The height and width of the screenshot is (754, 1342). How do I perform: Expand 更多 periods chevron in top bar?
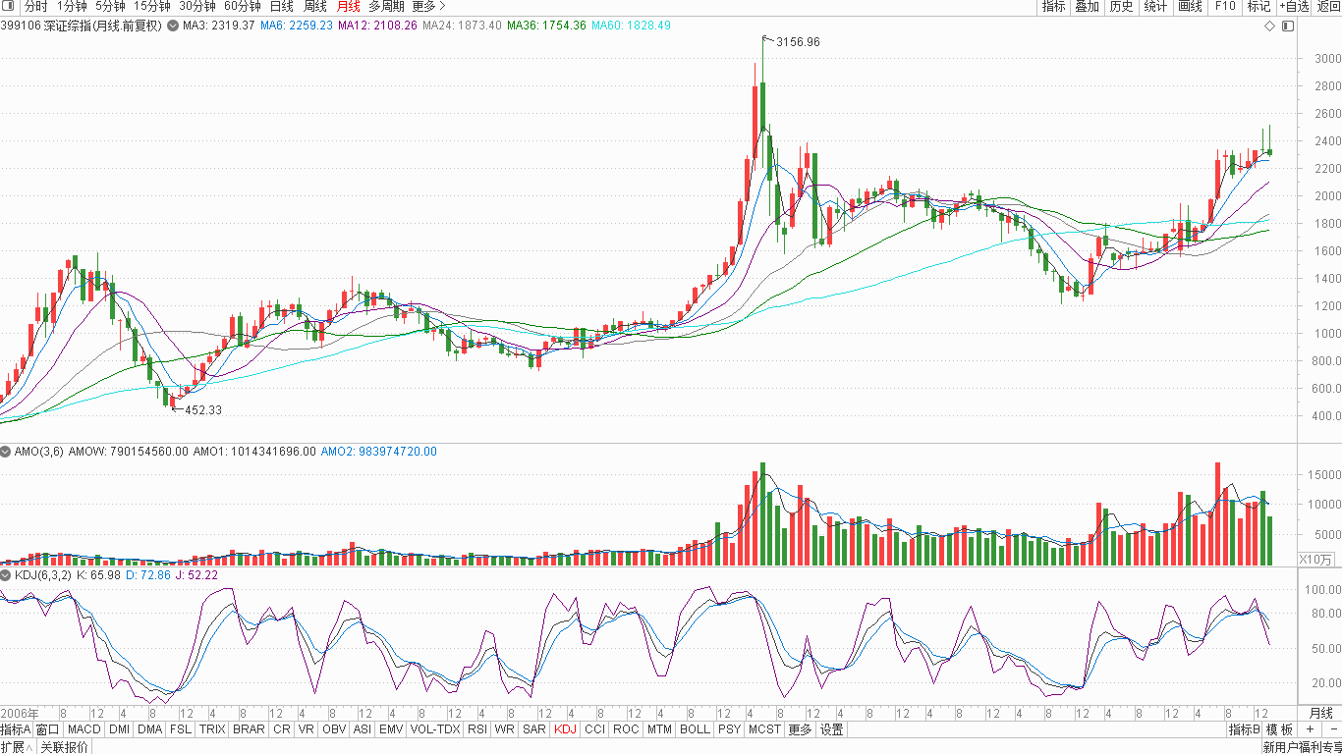[429, 6]
